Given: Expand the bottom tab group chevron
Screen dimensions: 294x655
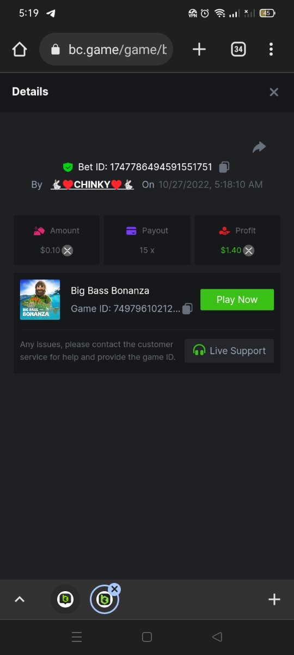Looking at the screenshot, I should click(x=20, y=599).
